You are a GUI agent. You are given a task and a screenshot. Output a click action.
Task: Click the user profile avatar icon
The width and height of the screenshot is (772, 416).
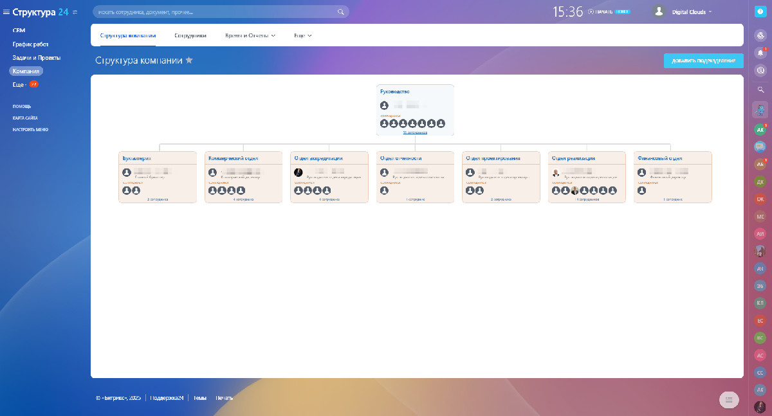pos(658,12)
